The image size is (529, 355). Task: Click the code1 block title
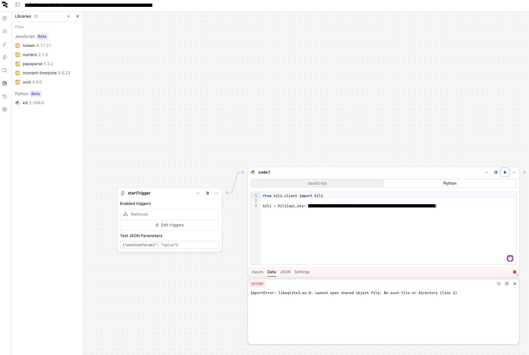[264, 172]
